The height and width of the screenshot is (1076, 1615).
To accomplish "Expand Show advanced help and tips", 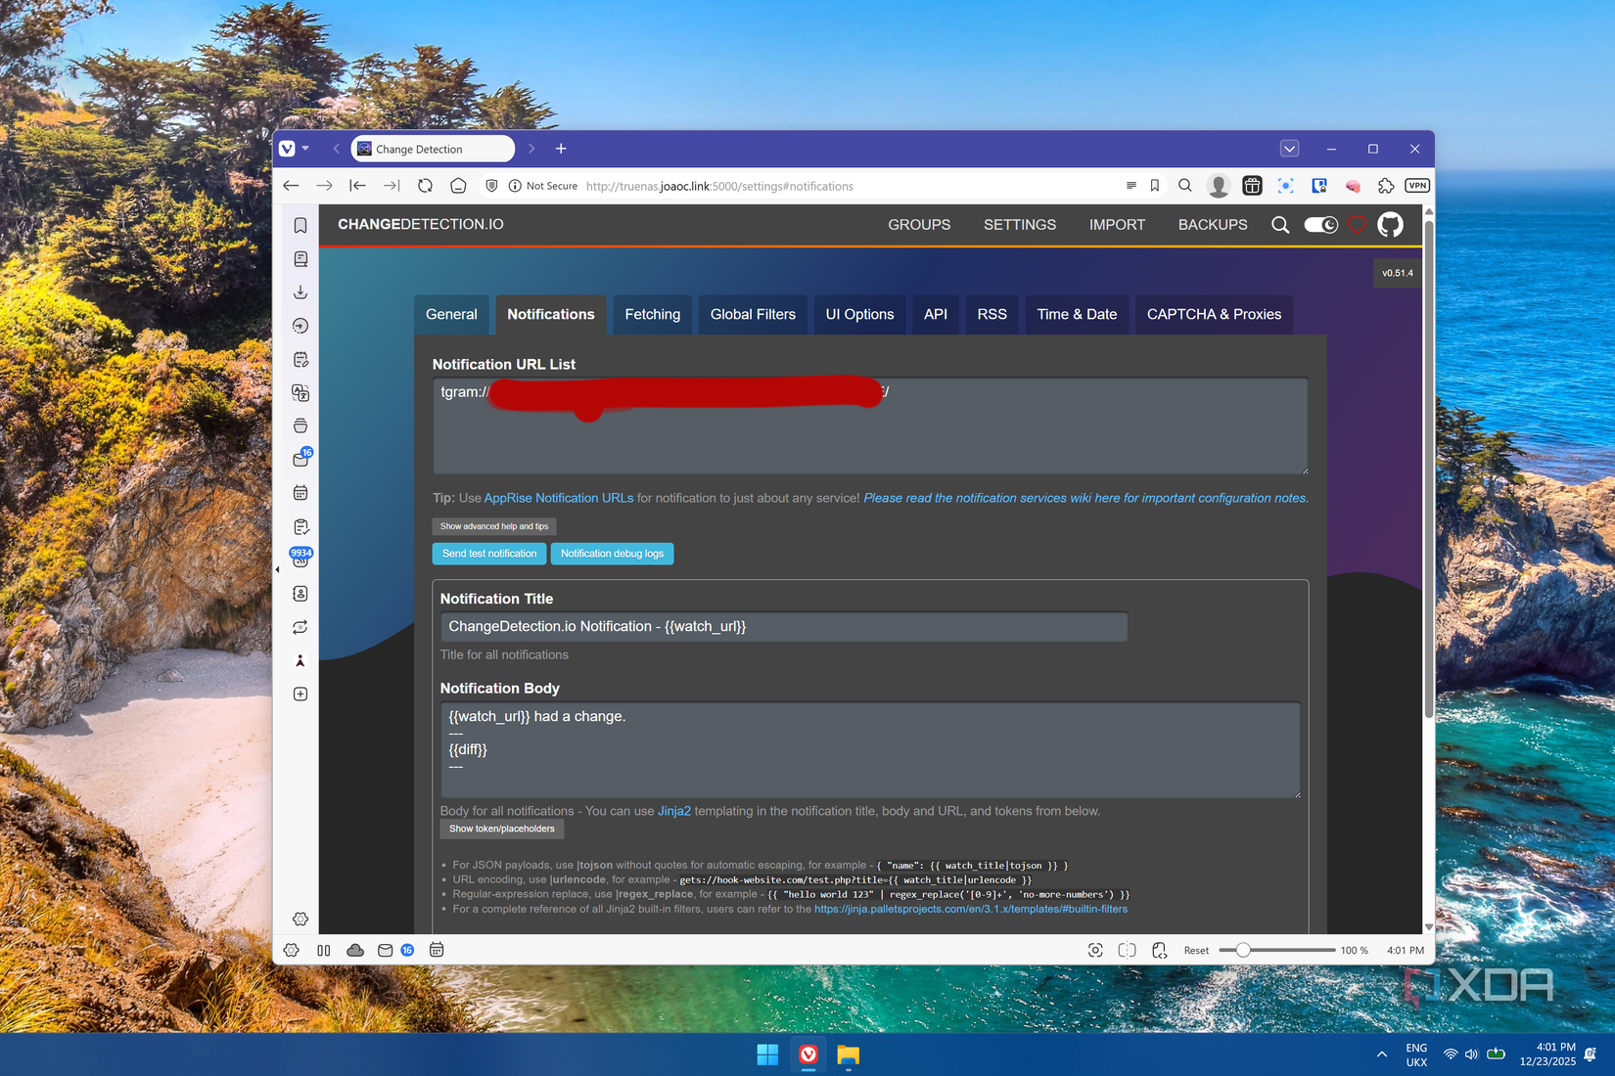I will click(x=494, y=526).
